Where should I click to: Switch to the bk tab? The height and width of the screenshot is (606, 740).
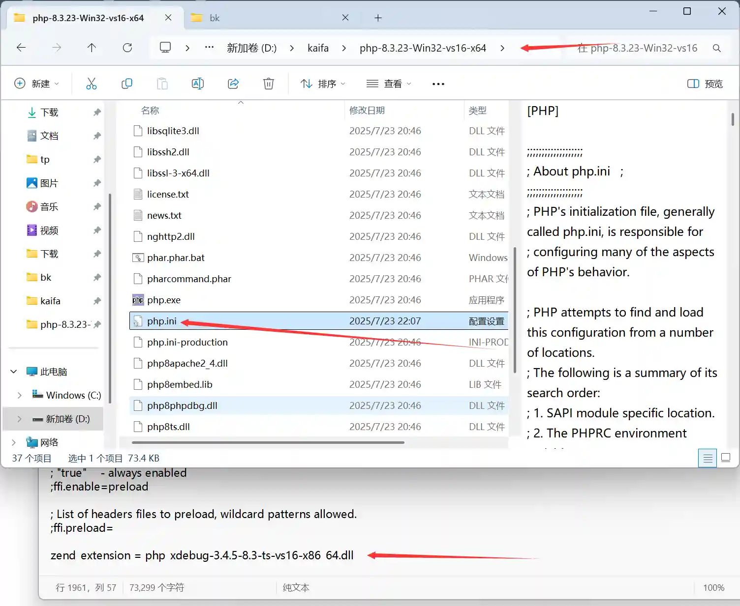214,17
